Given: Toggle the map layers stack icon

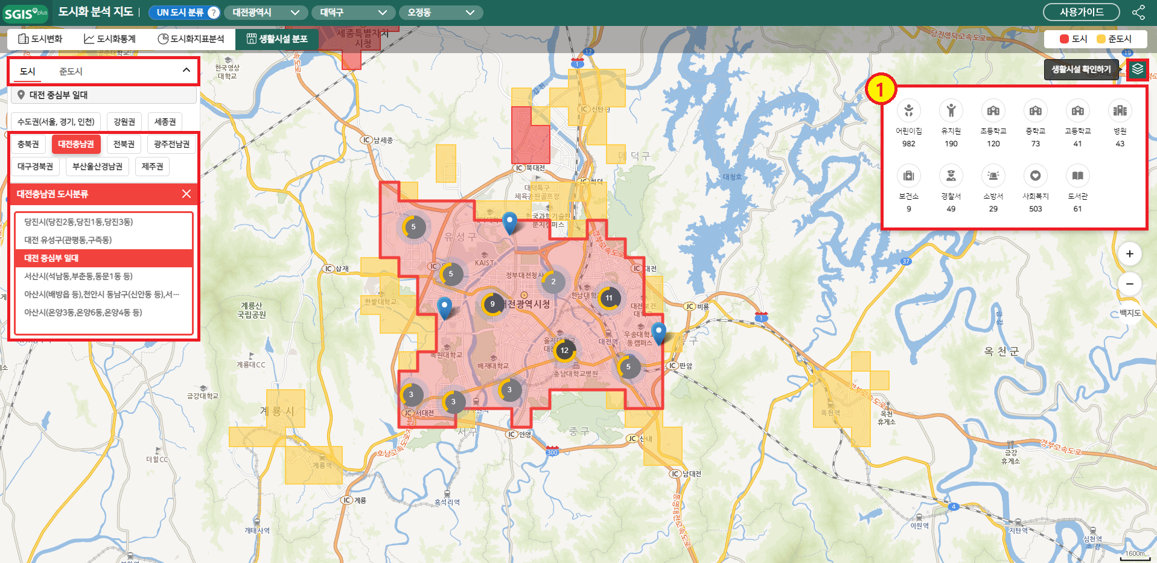Looking at the screenshot, I should (x=1137, y=69).
